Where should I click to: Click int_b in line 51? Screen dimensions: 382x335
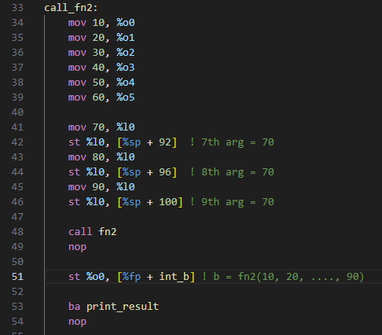(174, 277)
